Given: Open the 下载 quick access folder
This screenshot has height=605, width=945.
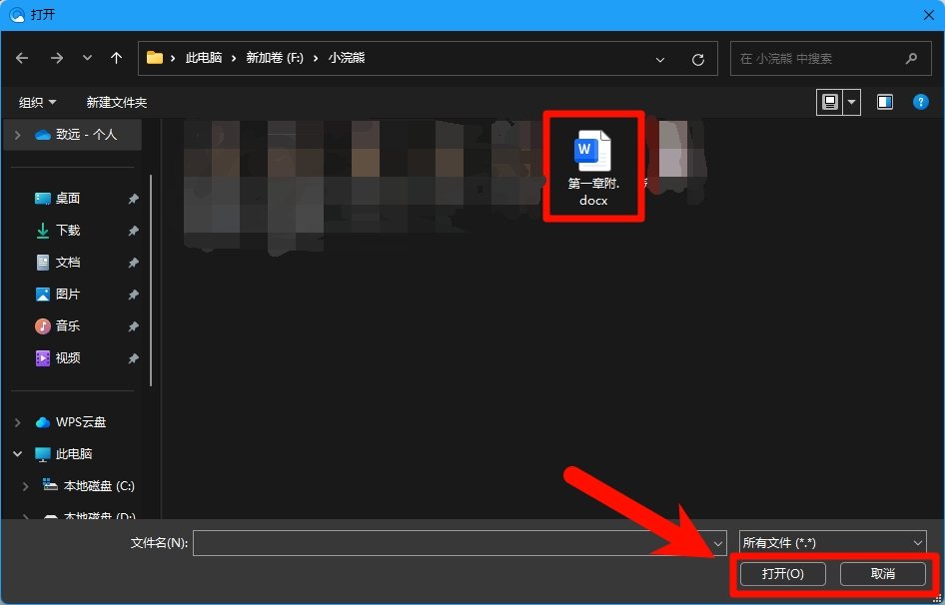Looking at the screenshot, I should pos(67,231).
